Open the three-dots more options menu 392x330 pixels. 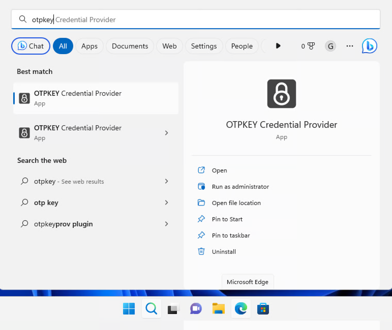(350, 46)
